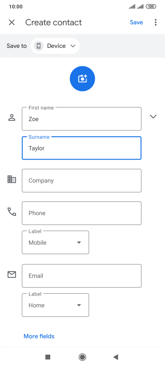Select the Email input field

coord(82,276)
